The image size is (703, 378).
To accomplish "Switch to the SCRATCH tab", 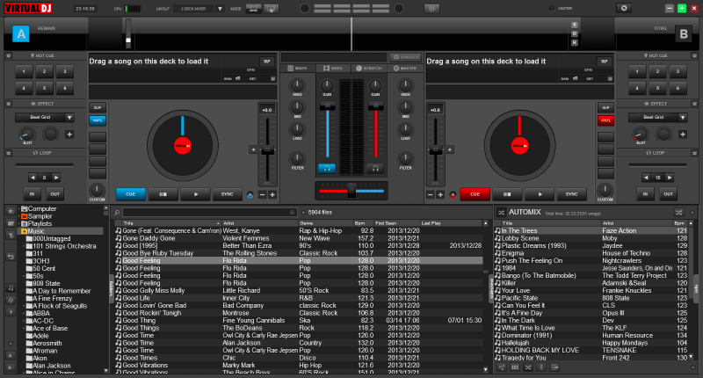I will point(369,69).
